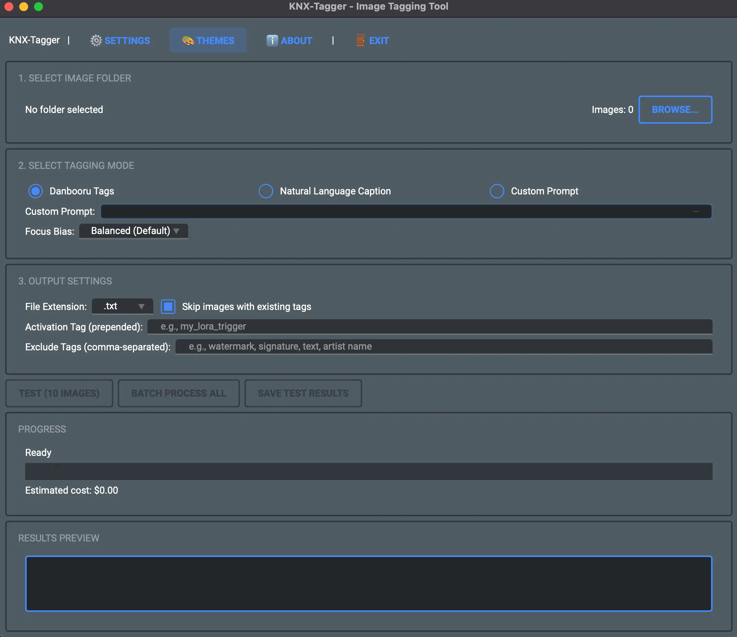This screenshot has height=637, width=737.
Task: Click the blue info About icon
Action: click(x=272, y=40)
